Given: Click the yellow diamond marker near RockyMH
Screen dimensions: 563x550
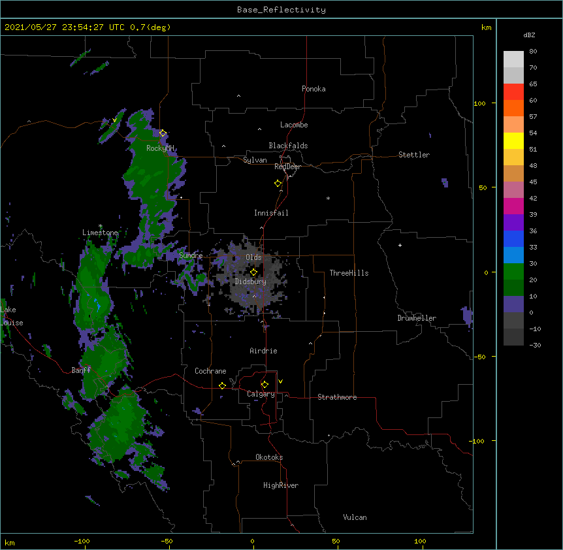Looking at the screenshot, I should [163, 133].
